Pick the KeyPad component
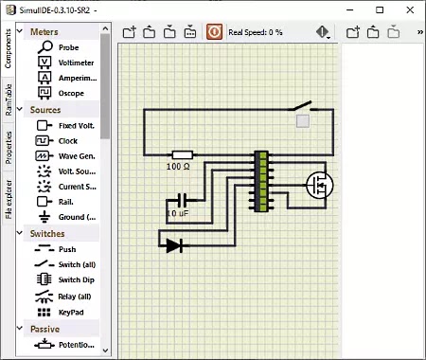This screenshot has width=426, height=360. pyautogui.click(x=62, y=313)
